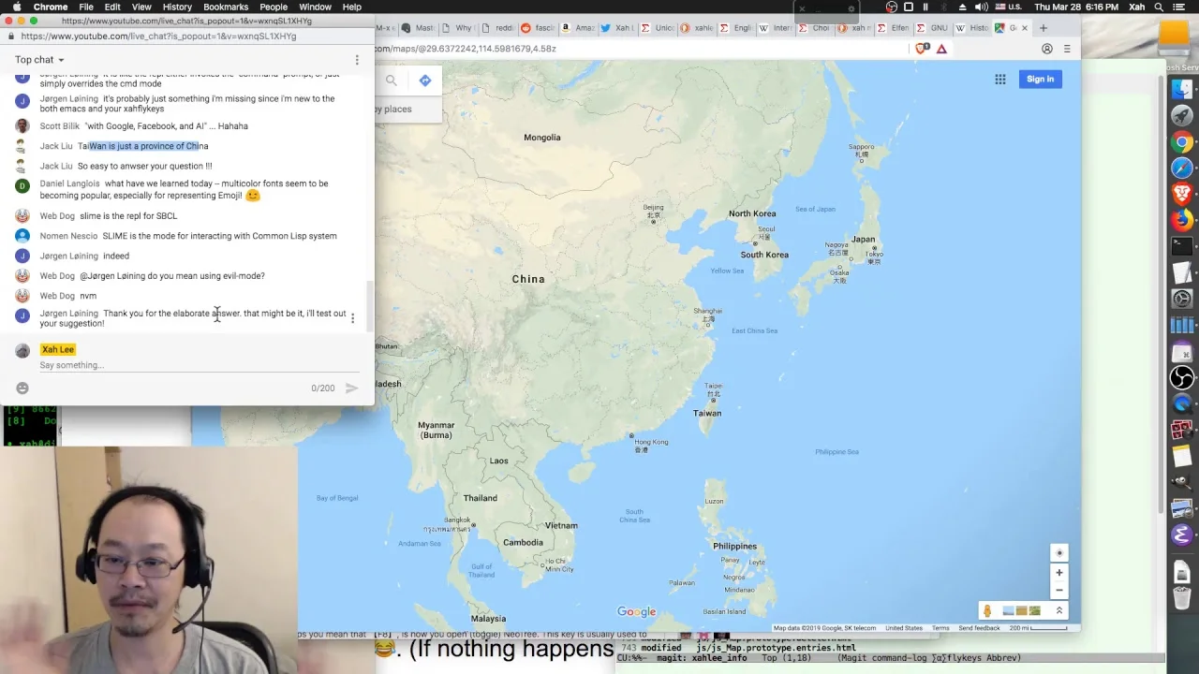Zoom out with the map minus button
The width and height of the screenshot is (1199, 674).
tap(1059, 591)
